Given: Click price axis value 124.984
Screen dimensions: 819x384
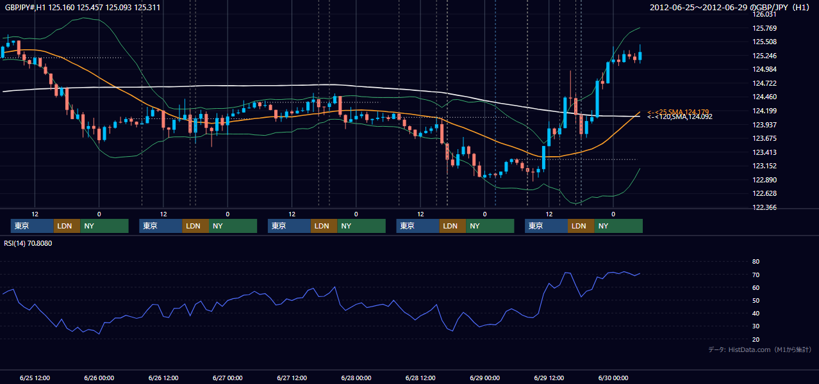Looking at the screenshot, I should coord(764,69).
